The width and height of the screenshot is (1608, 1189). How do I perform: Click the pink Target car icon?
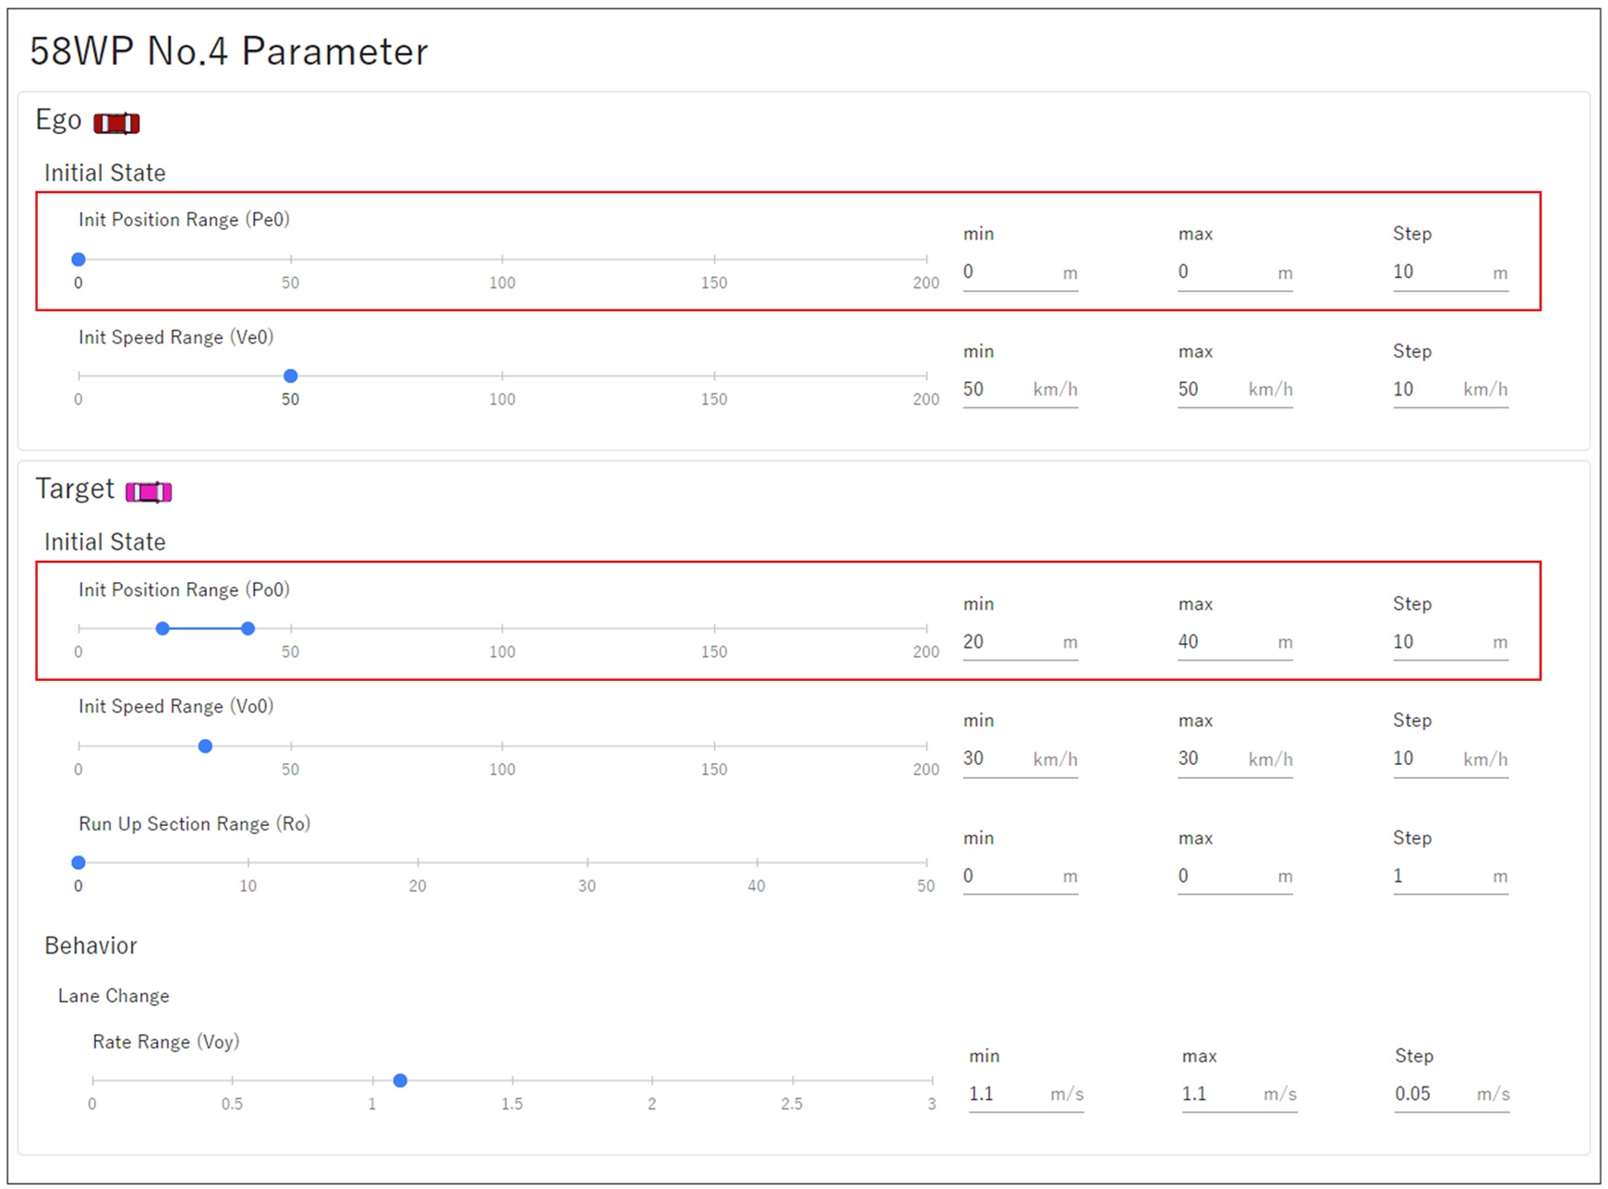149,491
